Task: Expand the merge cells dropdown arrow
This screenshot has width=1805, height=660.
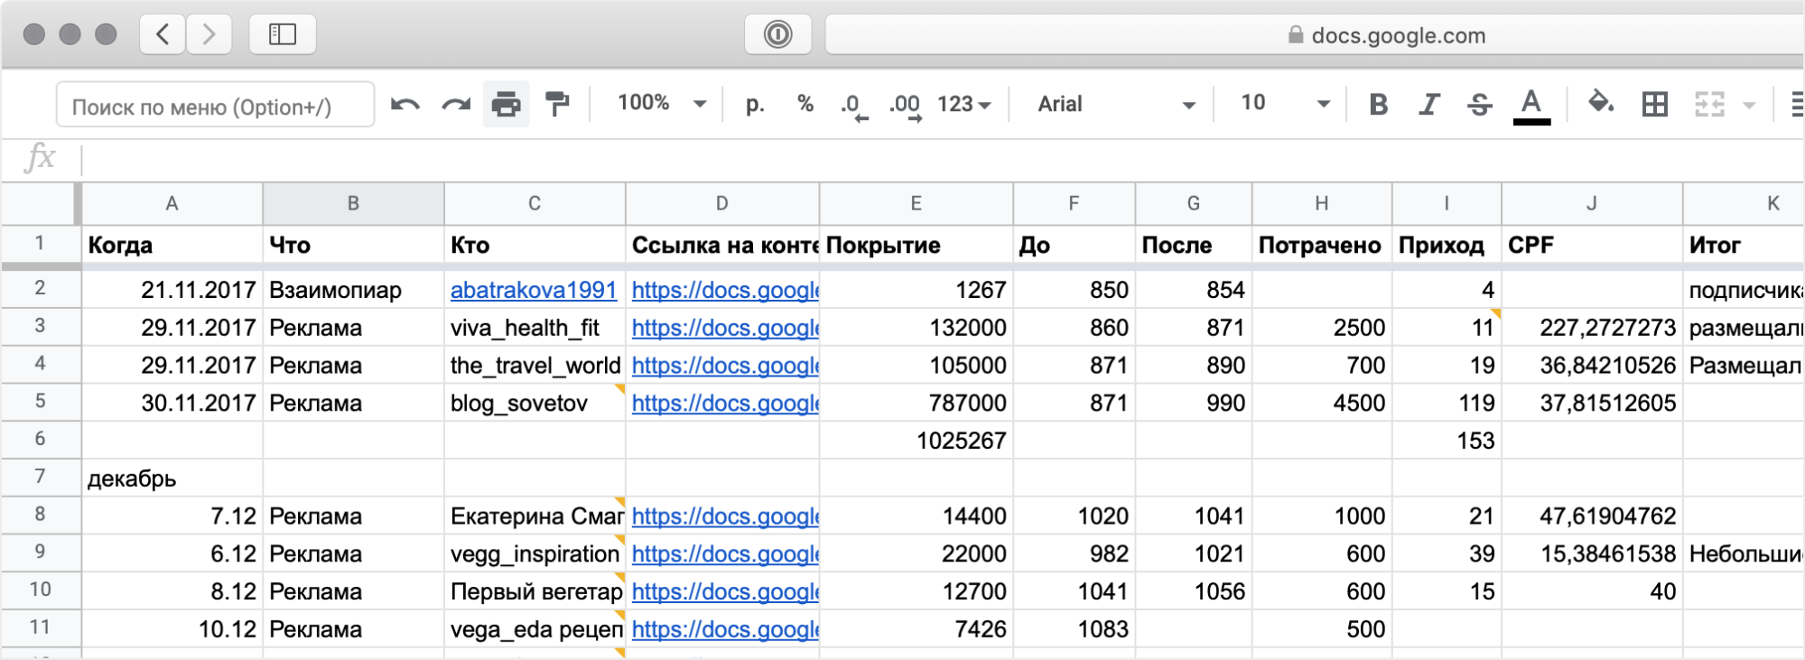Action: click(x=1749, y=106)
